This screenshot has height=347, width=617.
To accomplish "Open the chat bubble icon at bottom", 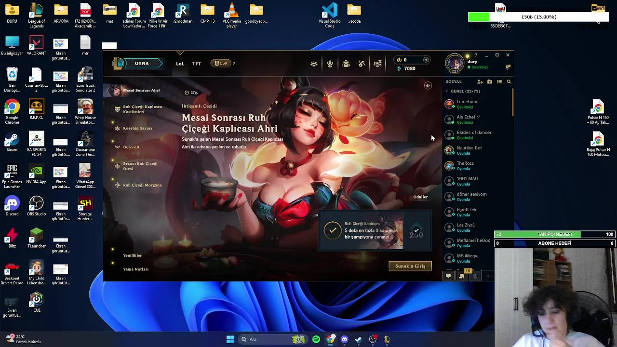I will pyautogui.click(x=448, y=276).
